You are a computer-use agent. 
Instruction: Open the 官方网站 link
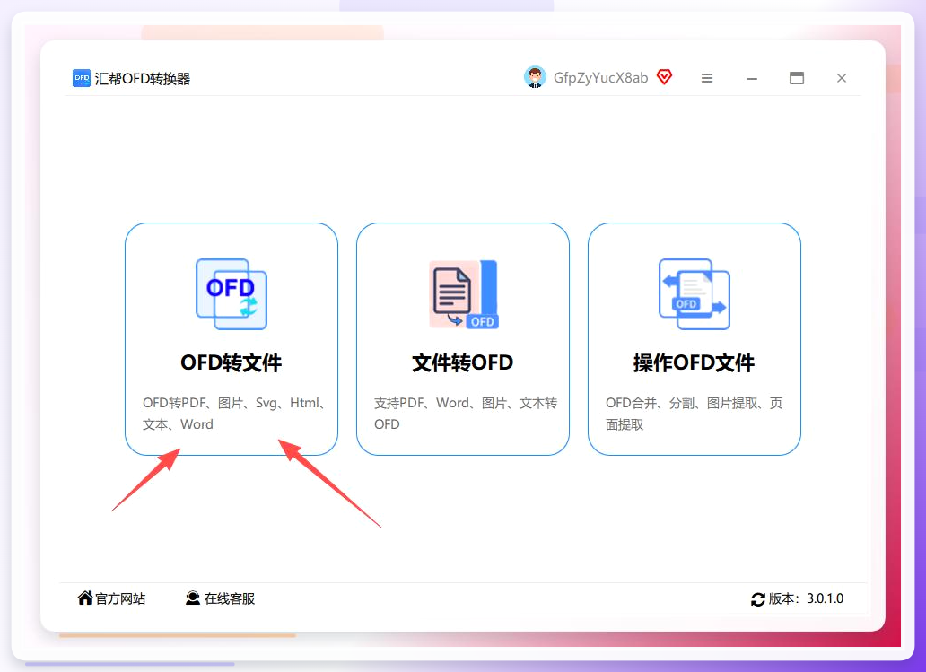pos(120,598)
